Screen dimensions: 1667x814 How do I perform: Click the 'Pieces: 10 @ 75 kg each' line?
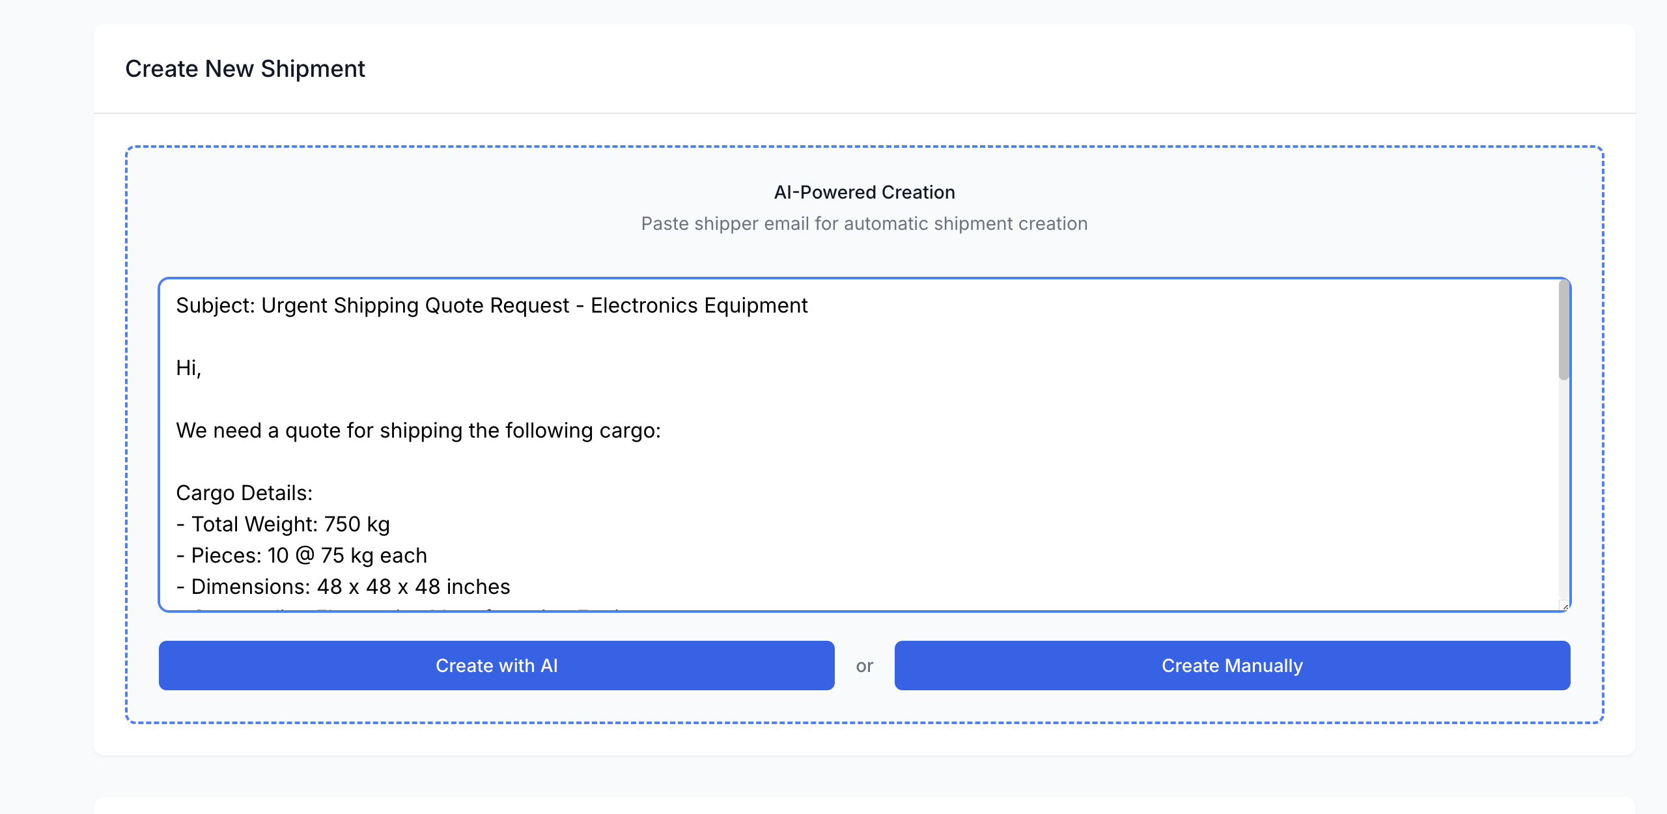[x=309, y=555]
